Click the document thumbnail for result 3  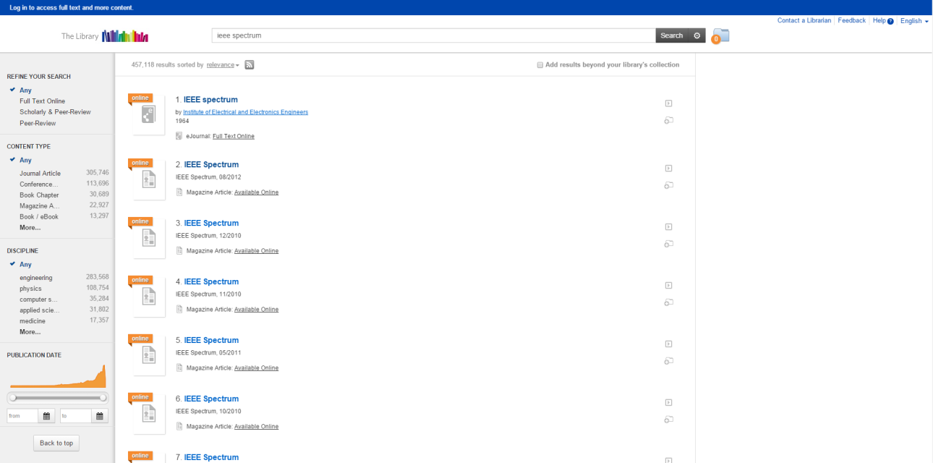(149, 238)
